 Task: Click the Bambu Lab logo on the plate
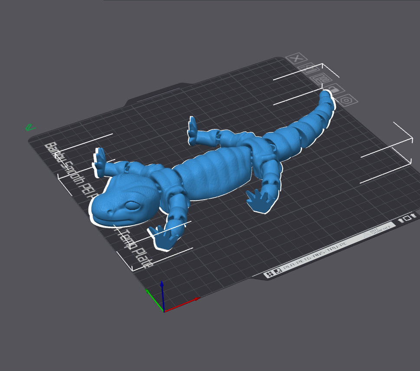[x=269, y=274]
